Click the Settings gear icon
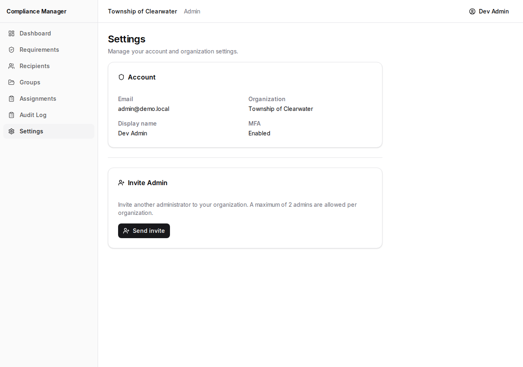The image size is (523, 367). tap(11, 131)
